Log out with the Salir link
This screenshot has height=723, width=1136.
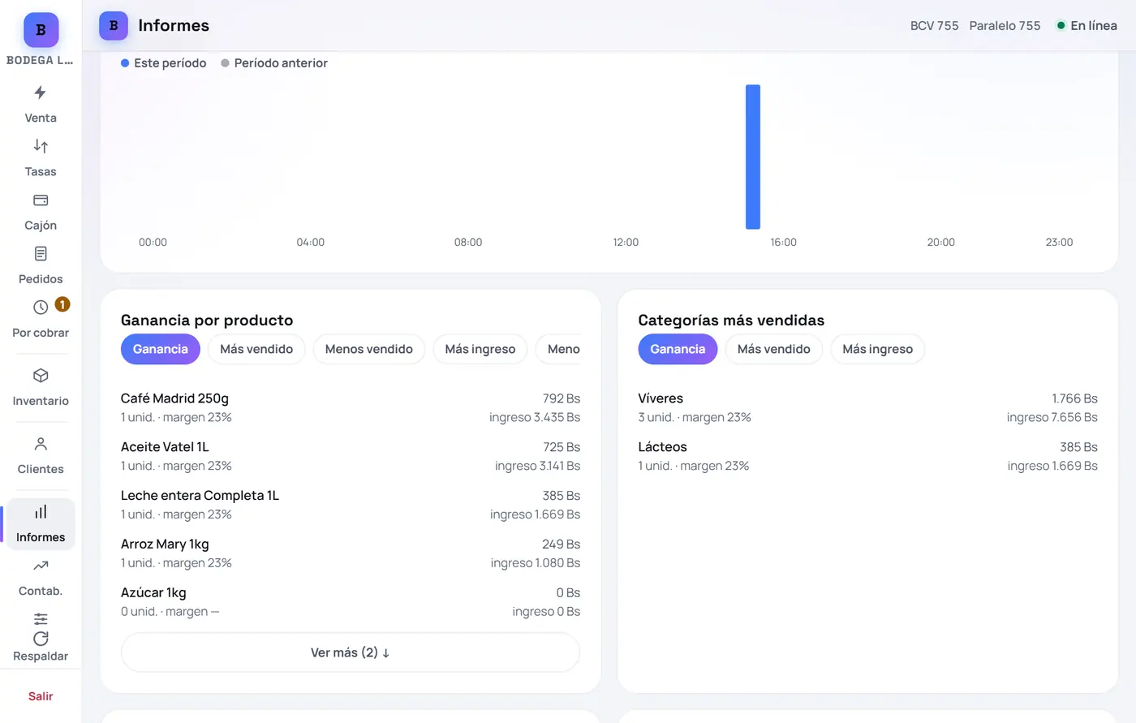tap(41, 696)
